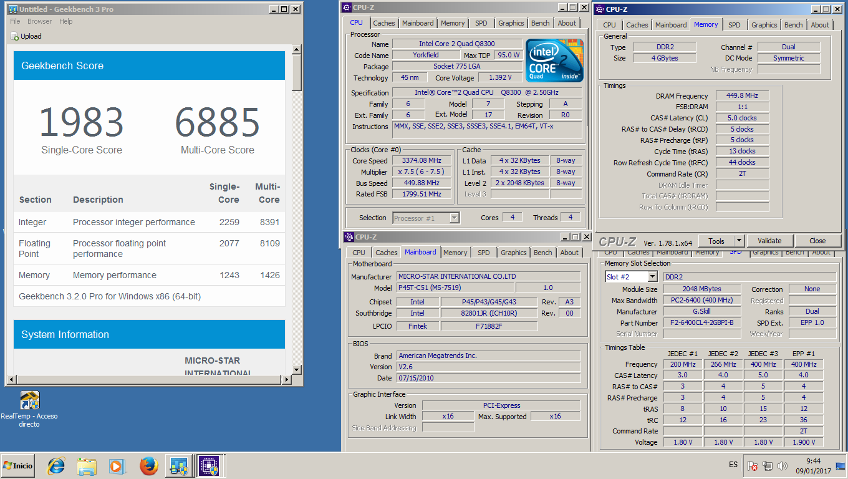
Task: Click the Upload button in Geekbench
Action: (x=26, y=36)
